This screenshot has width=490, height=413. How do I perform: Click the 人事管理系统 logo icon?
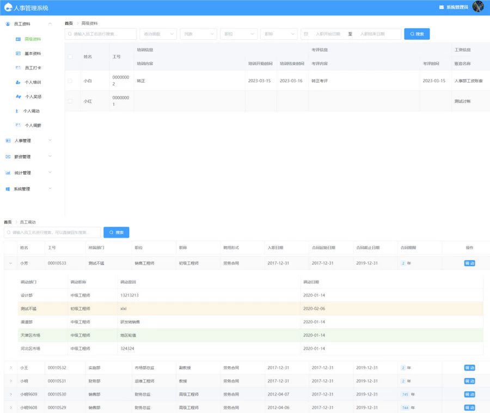click(8, 8)
